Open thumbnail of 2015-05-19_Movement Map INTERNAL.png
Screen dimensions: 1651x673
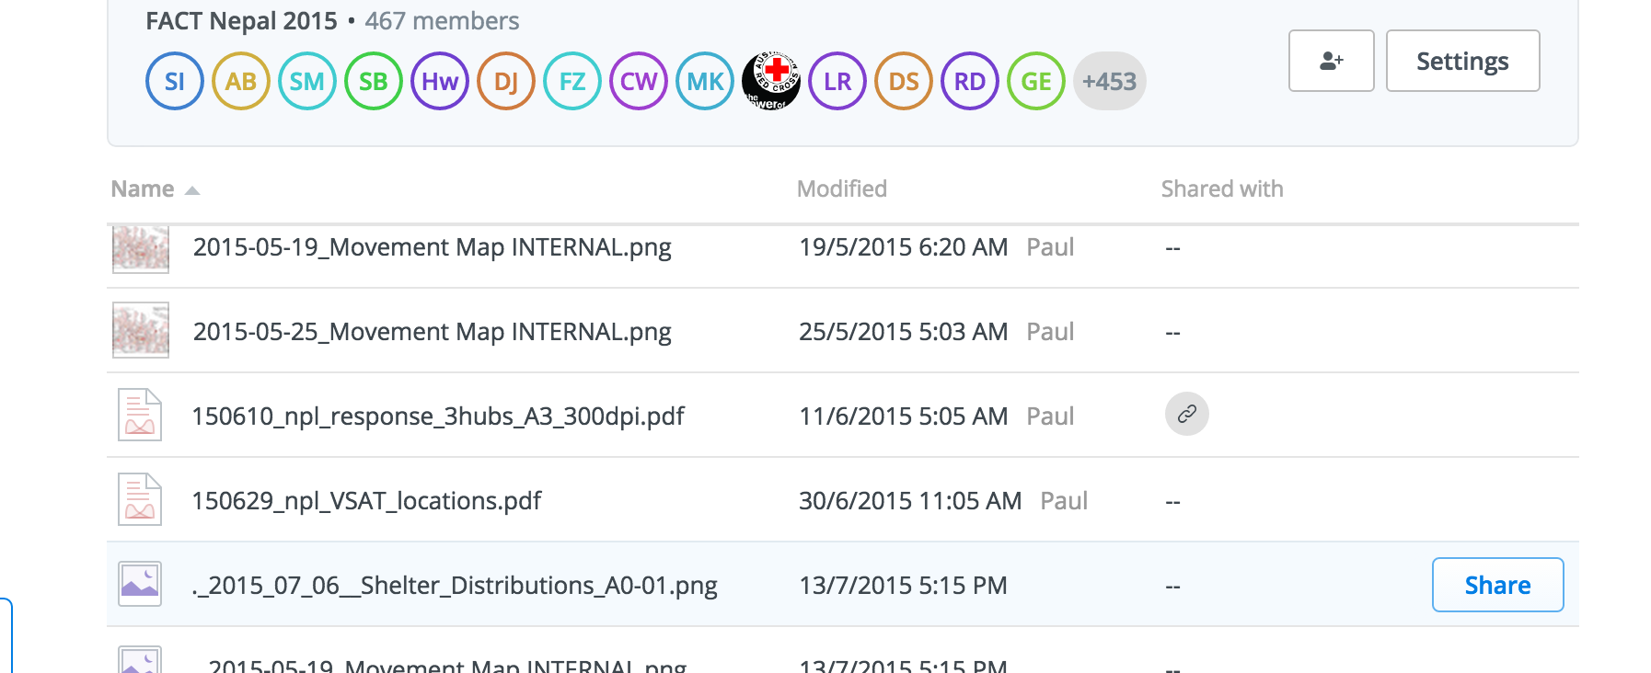coord(141,248)
